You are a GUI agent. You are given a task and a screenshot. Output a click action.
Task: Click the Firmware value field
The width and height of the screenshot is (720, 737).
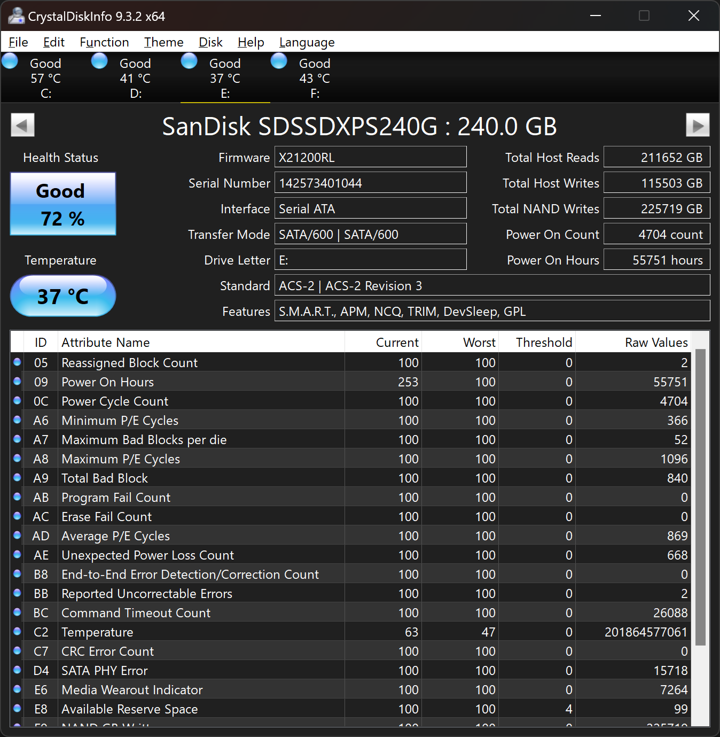370,158
